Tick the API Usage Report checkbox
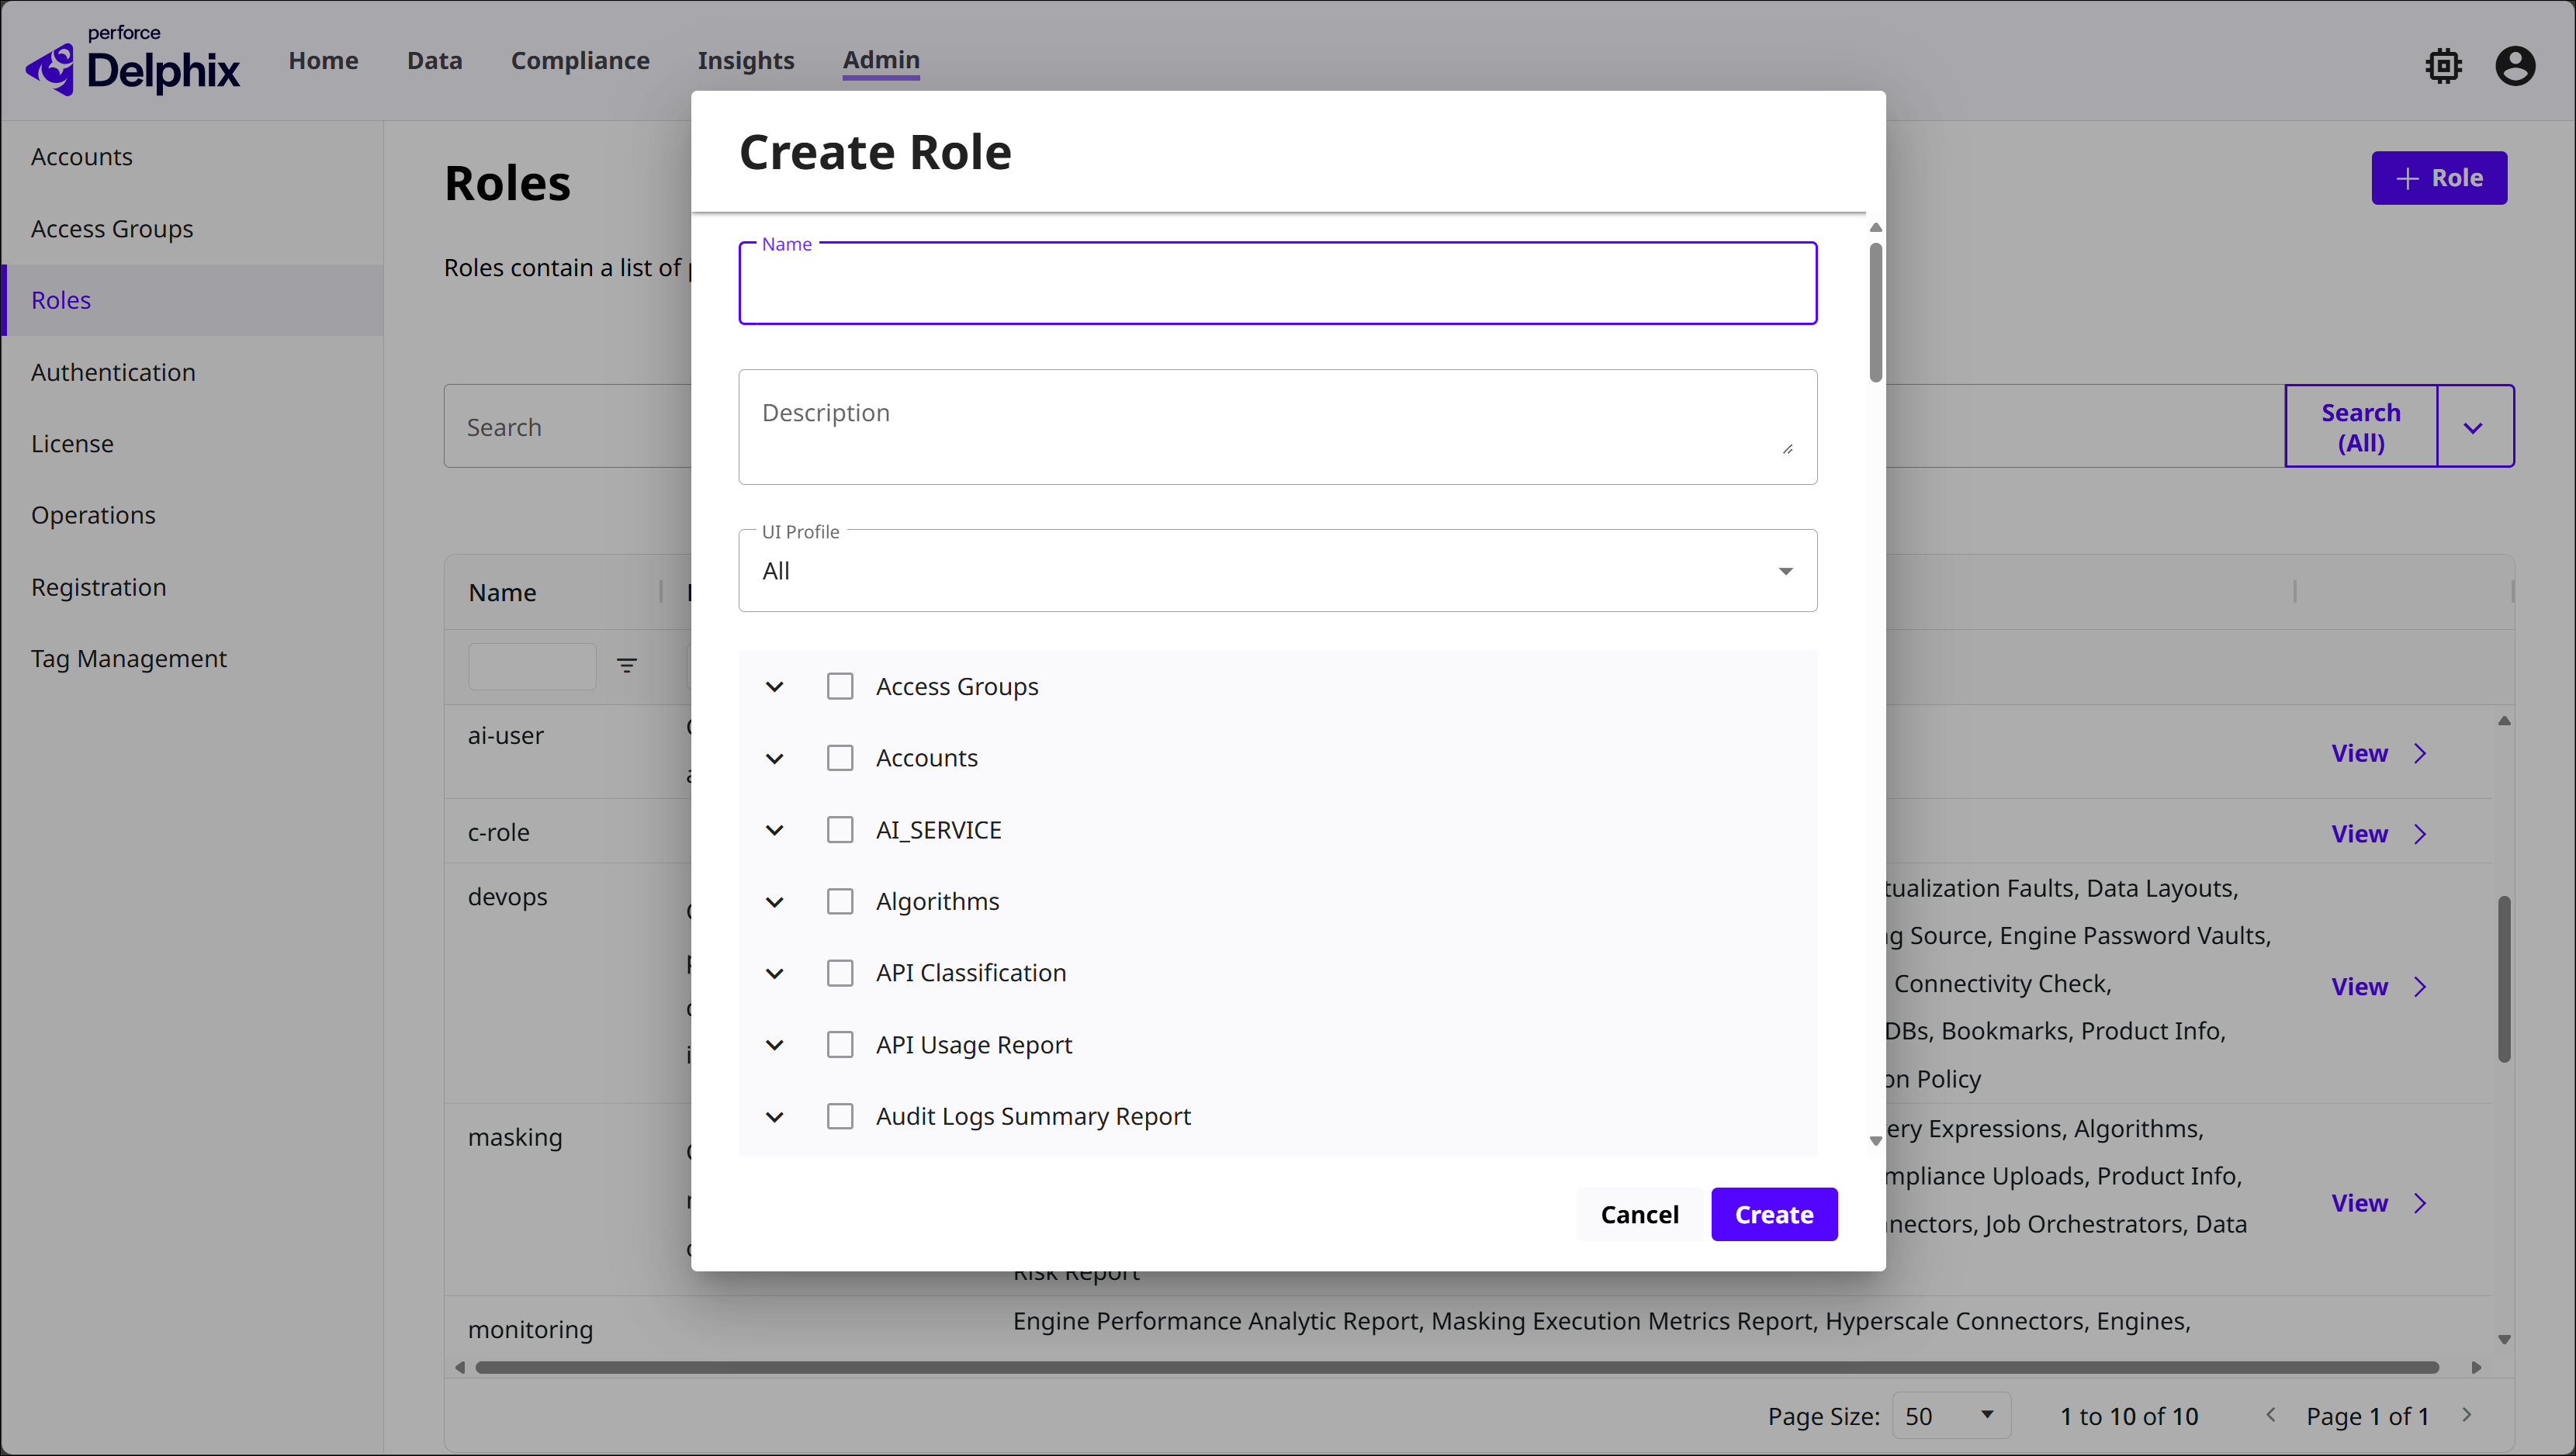This screenshot has width=2576, height=1456. (x=840, y=1045)
